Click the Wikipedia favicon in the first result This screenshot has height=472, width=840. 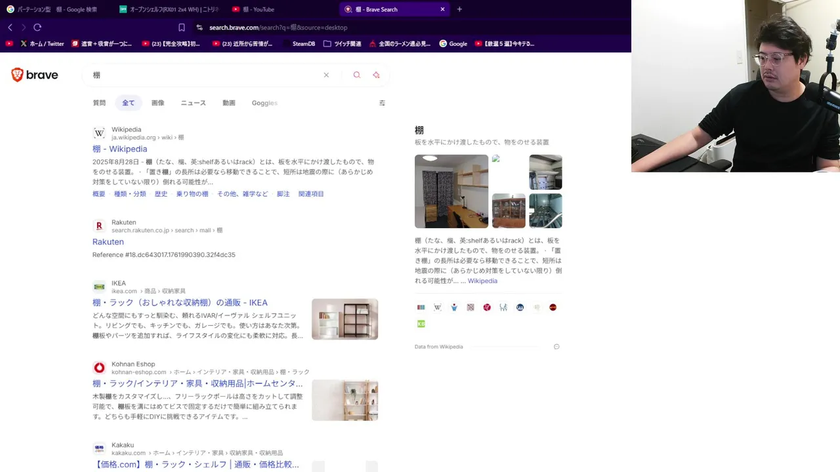coord(99,133)
